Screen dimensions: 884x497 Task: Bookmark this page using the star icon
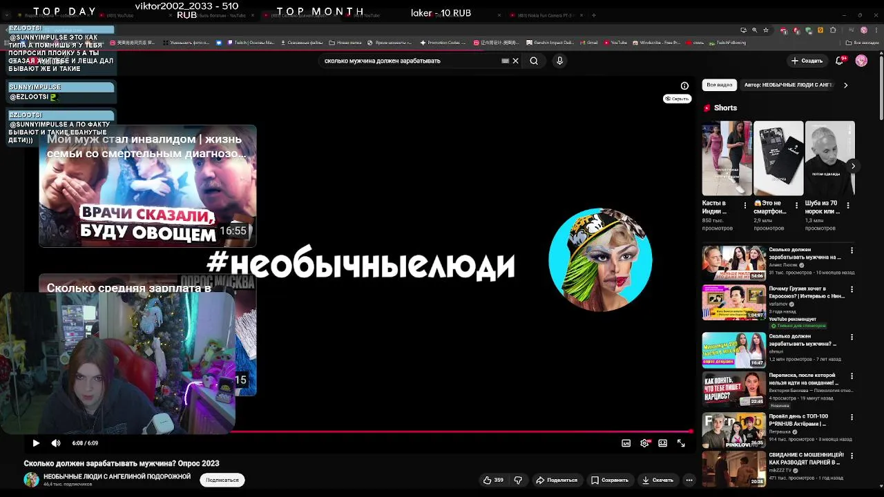[766, 30]
